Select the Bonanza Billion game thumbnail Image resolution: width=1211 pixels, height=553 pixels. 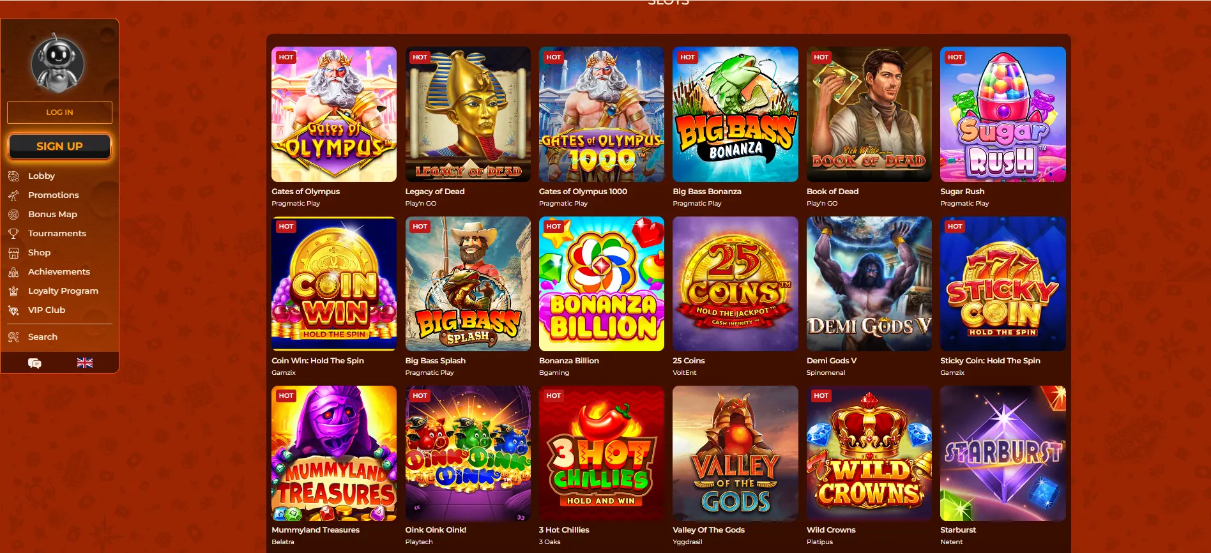point(602,284)
